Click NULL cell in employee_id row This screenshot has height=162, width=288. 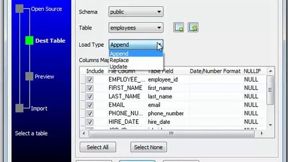254,80
